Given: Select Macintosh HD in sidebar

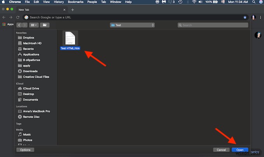Looking at the screenshot, I should point(32,43).
